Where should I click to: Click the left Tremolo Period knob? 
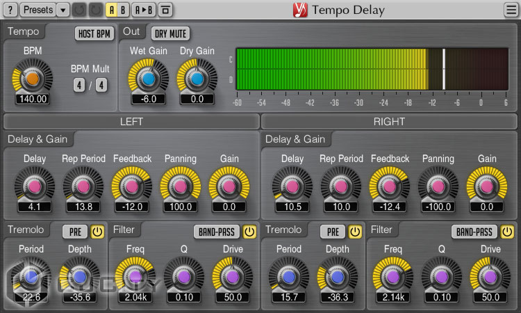(31, 277)
